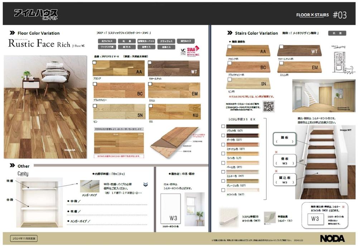Open the hallway staircase rendering
The image size is (358, 247).
click(x=324, y=96)
